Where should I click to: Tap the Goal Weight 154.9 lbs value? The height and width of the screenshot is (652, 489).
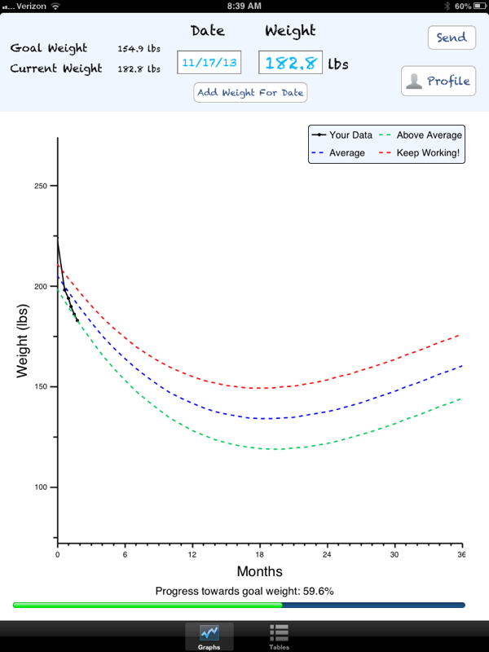coord(139,48)
